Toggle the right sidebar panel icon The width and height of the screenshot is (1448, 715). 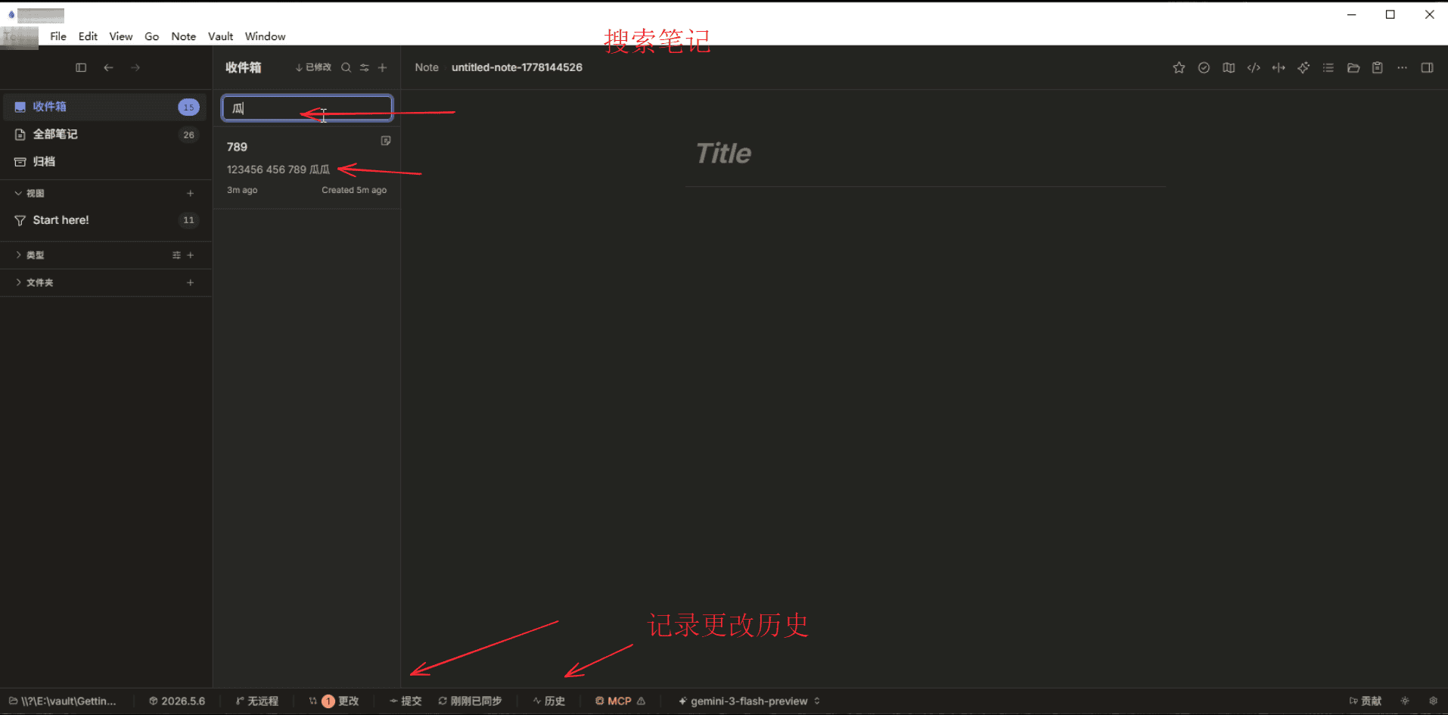click(1428, 67)
